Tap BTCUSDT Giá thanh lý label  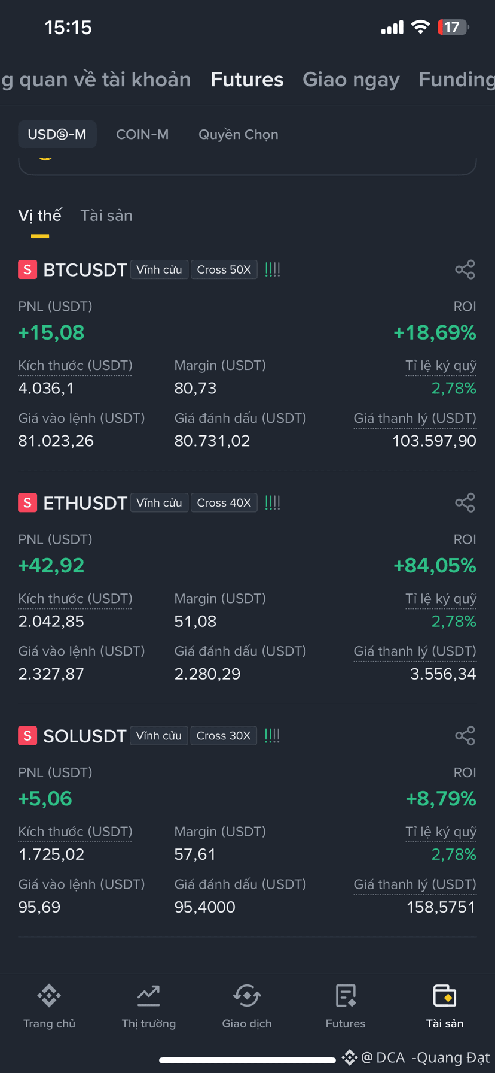[x=415, y=418]
